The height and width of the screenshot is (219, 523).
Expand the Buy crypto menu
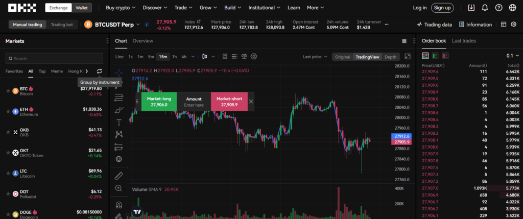(121, 8)
